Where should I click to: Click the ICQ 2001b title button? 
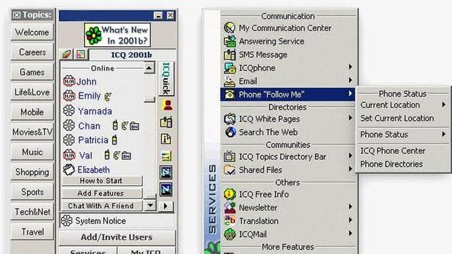coord(132,54)
